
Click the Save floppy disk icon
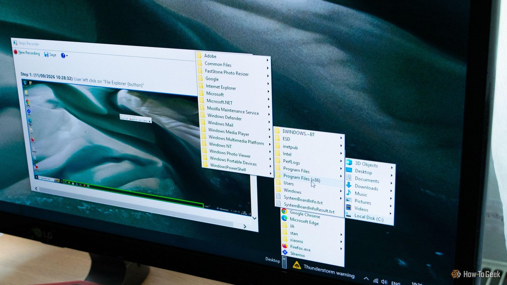tap(46, 54)
